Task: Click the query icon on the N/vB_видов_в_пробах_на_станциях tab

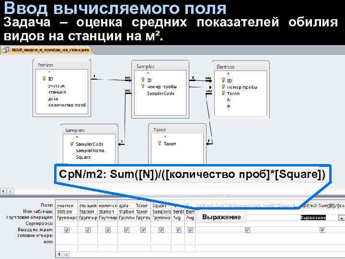Action: 6,50
